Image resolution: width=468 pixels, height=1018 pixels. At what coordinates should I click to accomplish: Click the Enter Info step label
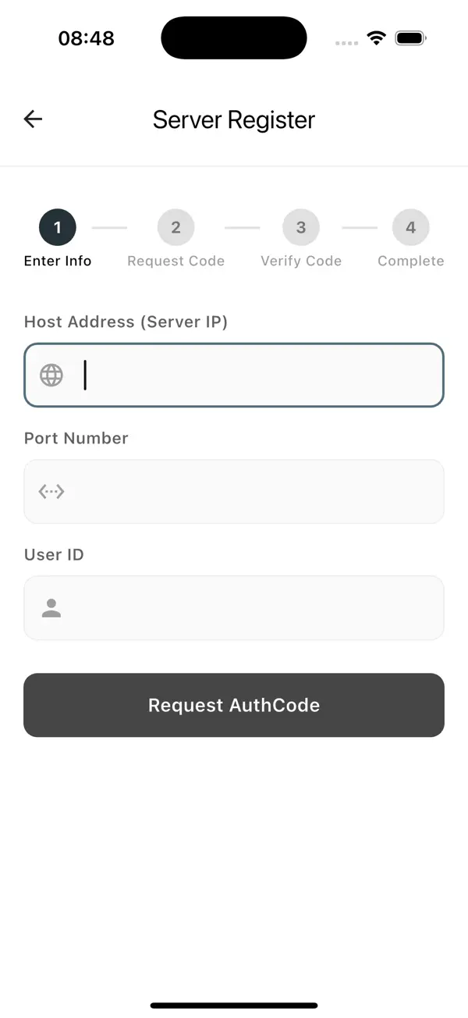[x=57, y=261]
